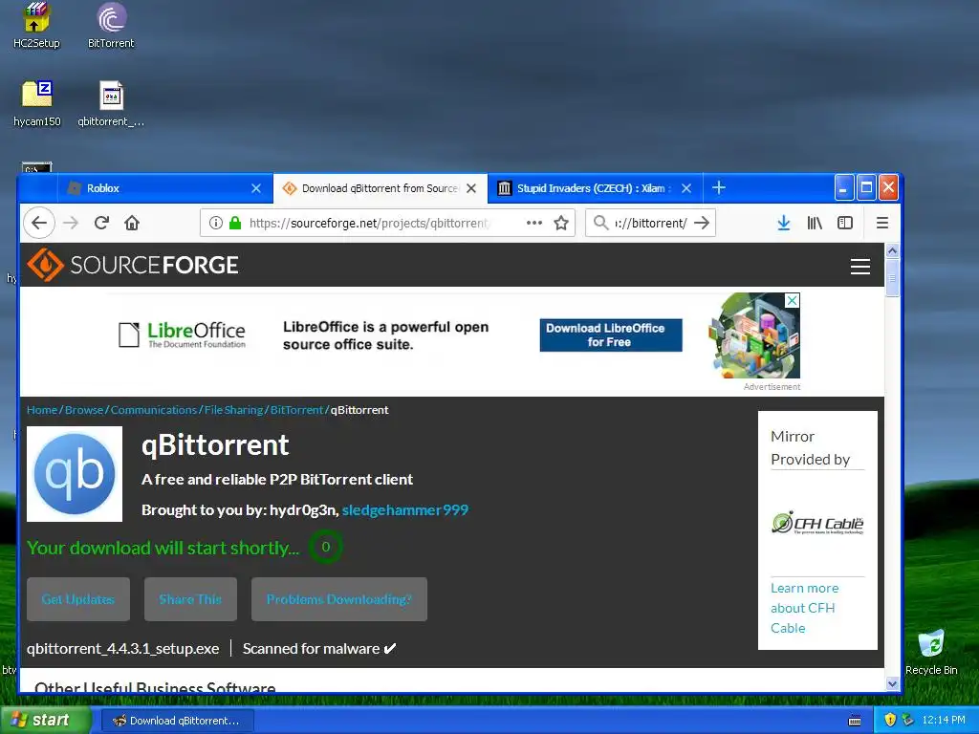Screen dimensions: 979x734
Task: Click scrollbar up arrow
Action: (x=892, y=250)
